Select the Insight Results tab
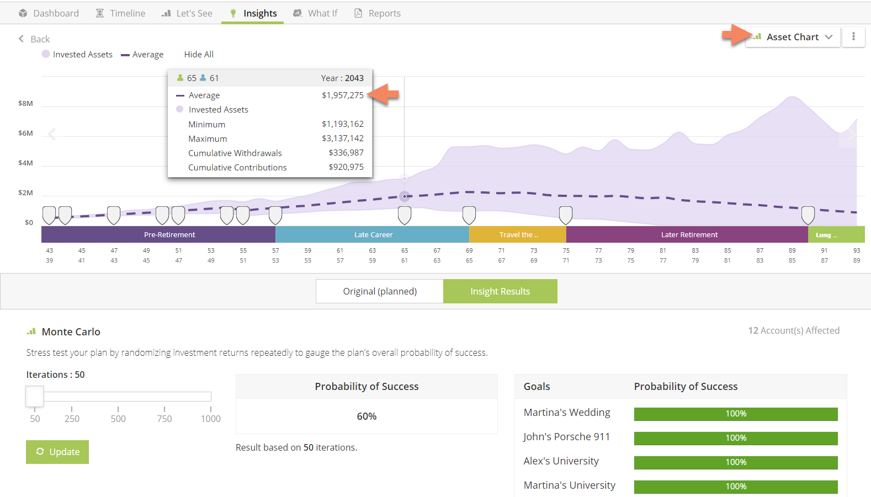The height and width of the screenshot is (497, 871). tap(500, 291)
